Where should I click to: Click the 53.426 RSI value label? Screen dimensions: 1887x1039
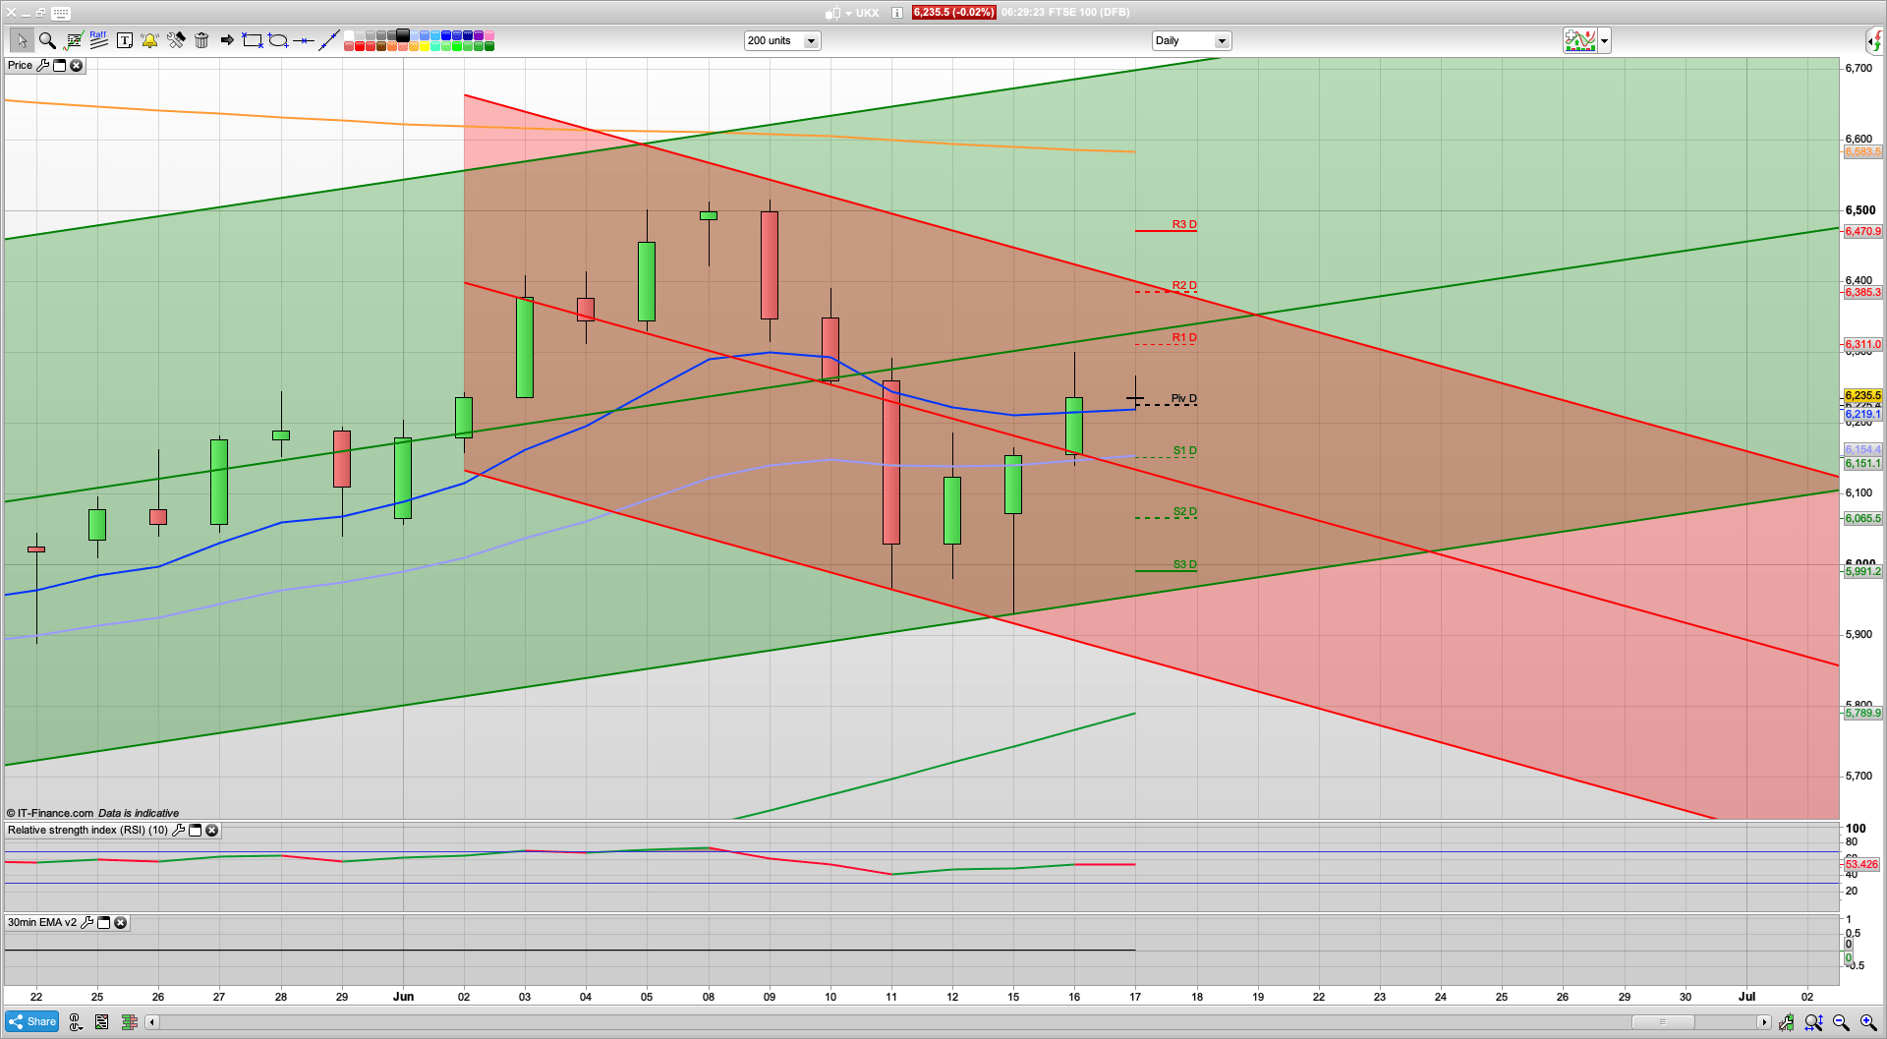tap(1862, 864)
